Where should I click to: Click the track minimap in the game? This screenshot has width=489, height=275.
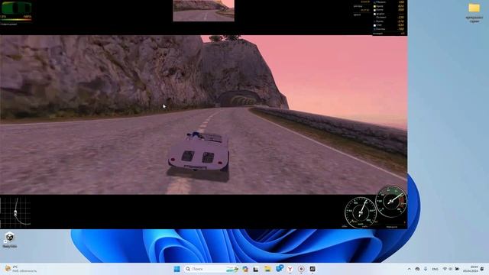[15, 212]
